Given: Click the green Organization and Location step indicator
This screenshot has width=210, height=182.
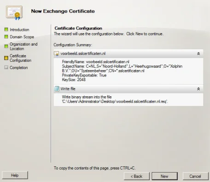Looking at the screenshot, I should click(x=6, y=46).
